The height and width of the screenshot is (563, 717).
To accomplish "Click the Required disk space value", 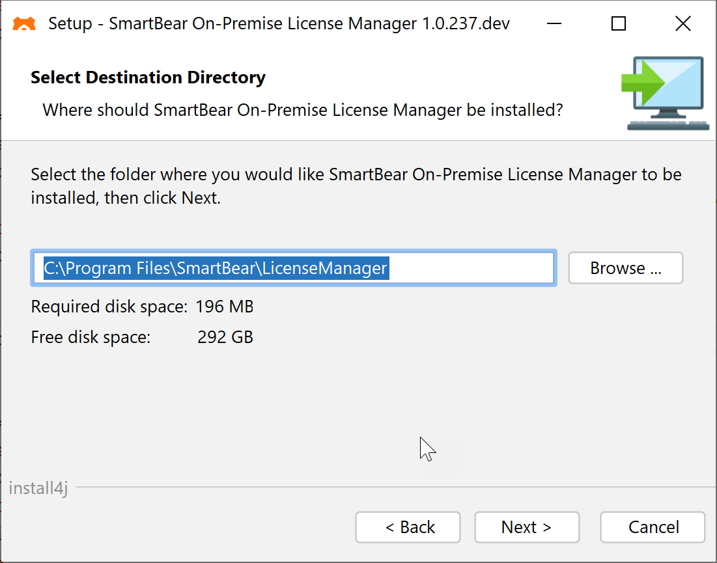I will 224,307.
